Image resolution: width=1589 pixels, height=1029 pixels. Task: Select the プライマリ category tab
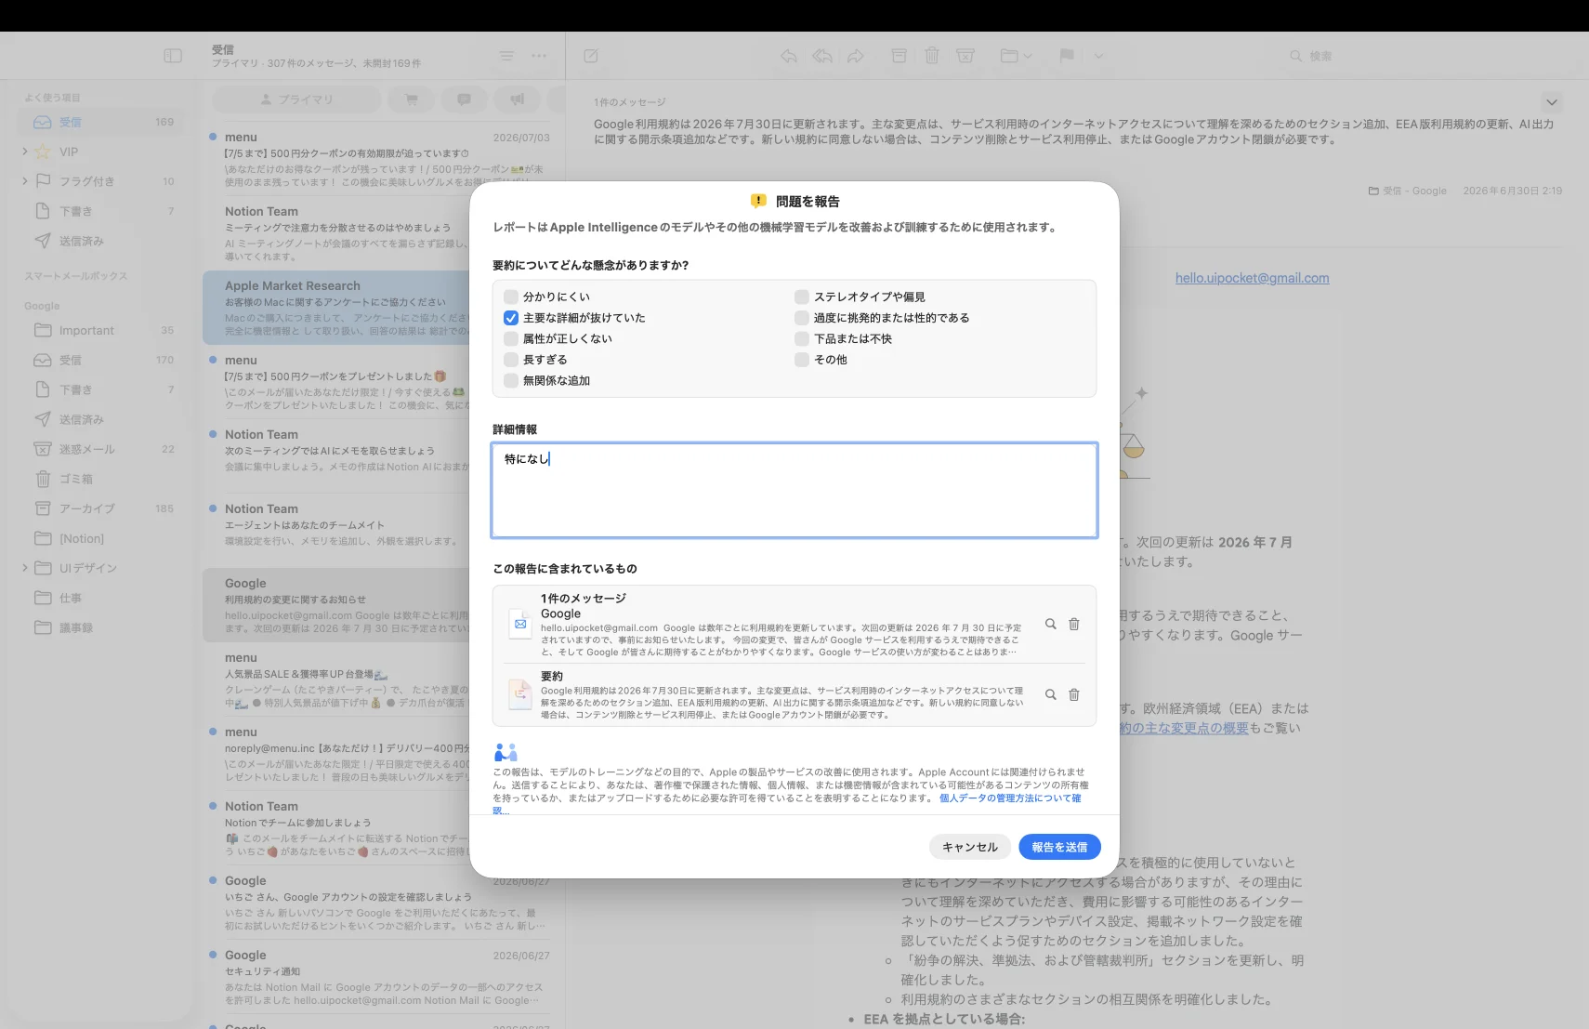[x=296, y=99]
